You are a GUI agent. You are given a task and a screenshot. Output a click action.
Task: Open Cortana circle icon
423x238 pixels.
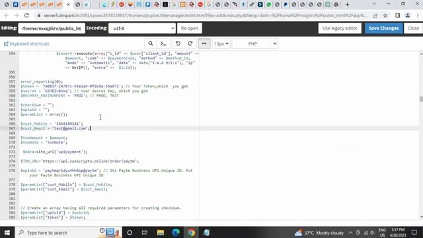(x=130, y=233)
